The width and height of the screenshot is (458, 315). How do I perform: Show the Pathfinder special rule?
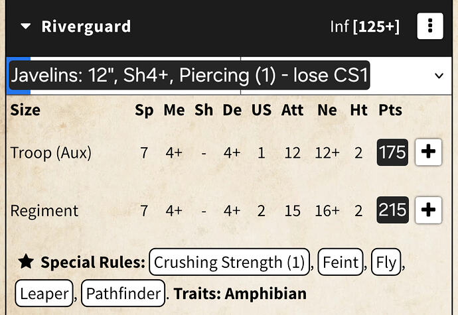click(x=124, y=293)
